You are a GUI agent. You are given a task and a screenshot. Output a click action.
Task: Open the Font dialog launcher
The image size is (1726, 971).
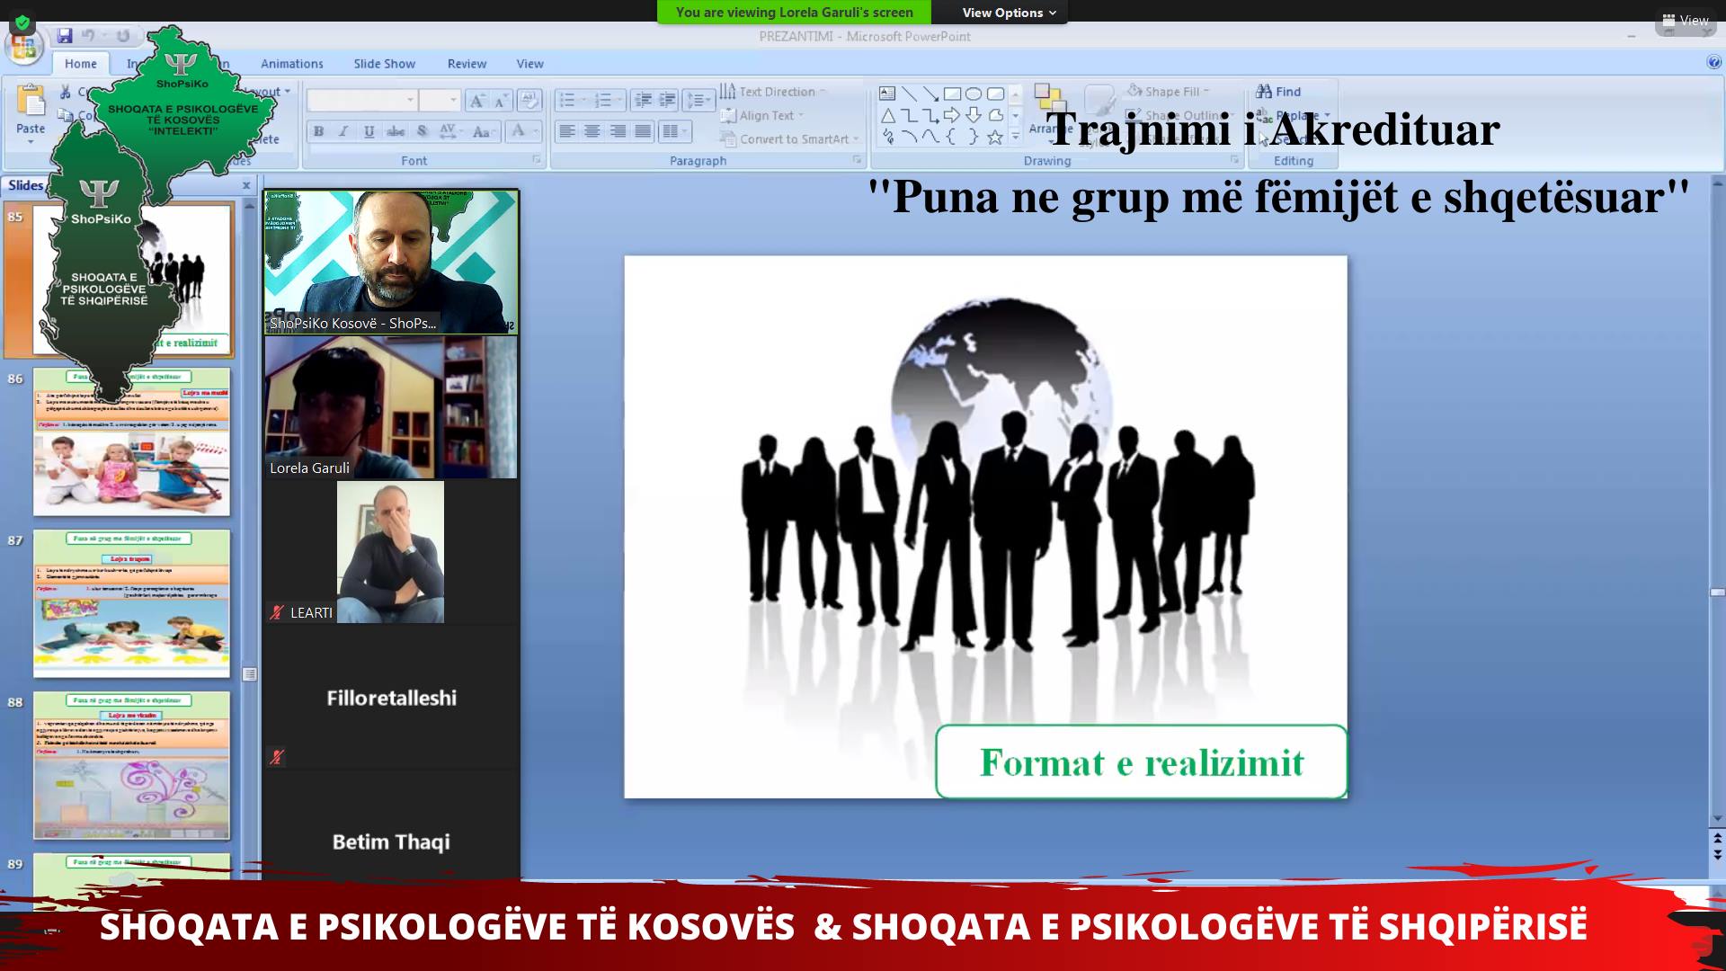point(537,160)
